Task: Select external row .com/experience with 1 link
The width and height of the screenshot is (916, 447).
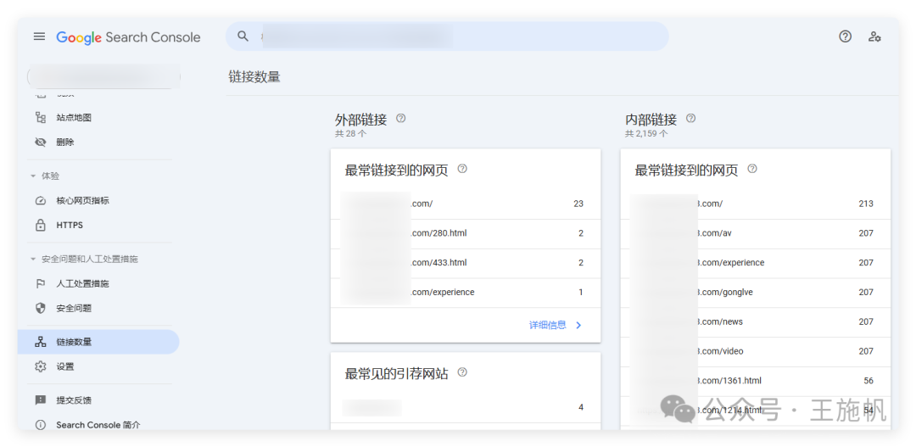Action: [466, 292]
